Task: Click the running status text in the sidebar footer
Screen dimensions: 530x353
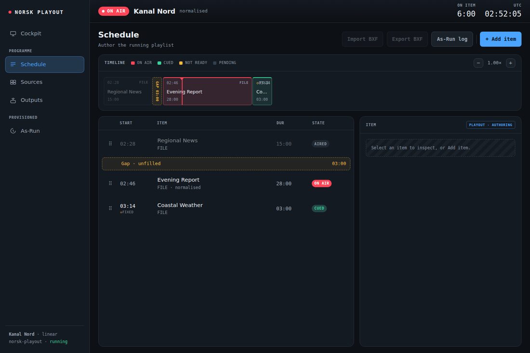Action: pos(58,341)
